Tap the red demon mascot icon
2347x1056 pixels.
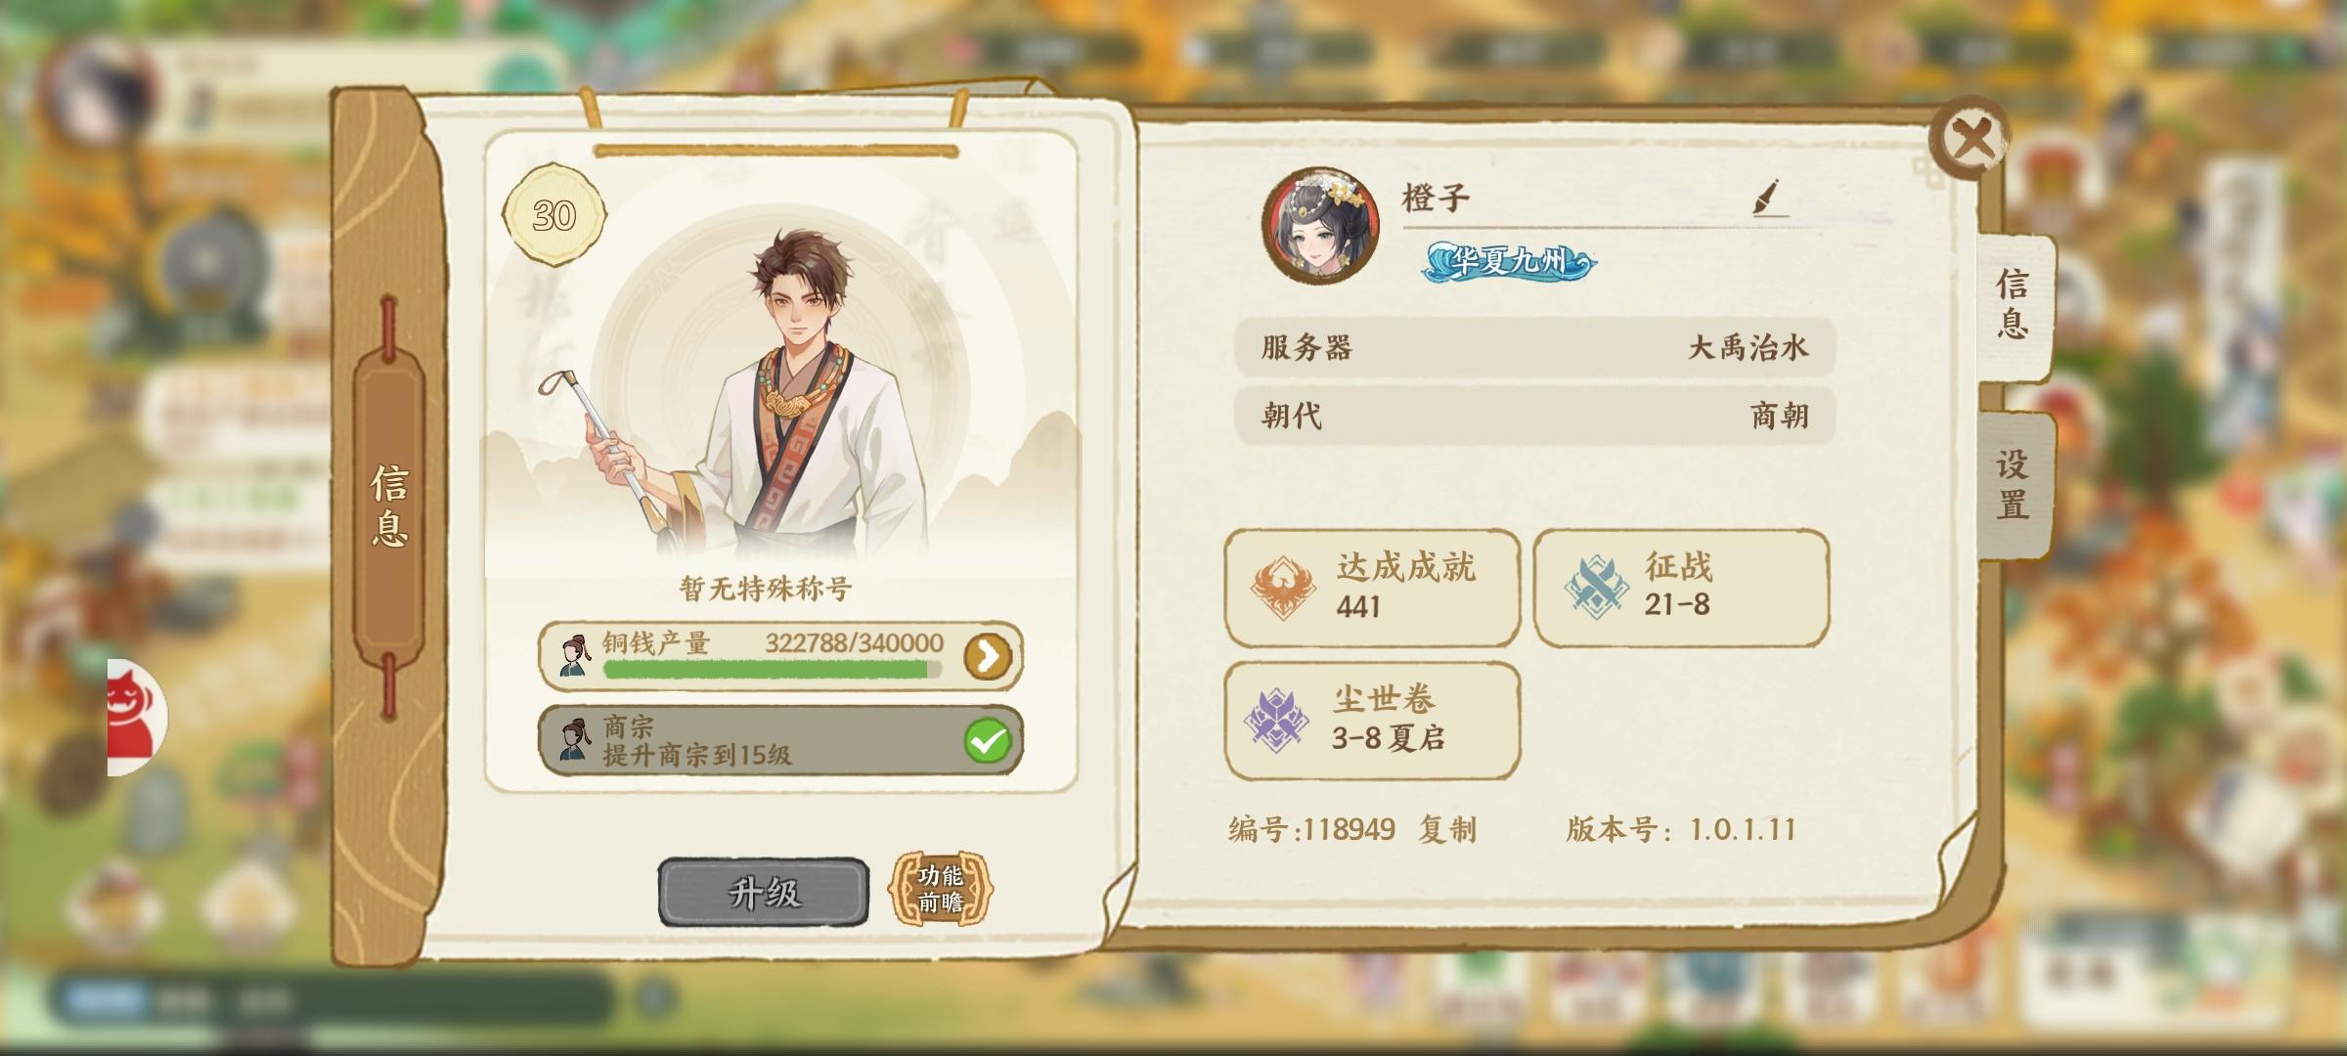[x=136, y=718]
